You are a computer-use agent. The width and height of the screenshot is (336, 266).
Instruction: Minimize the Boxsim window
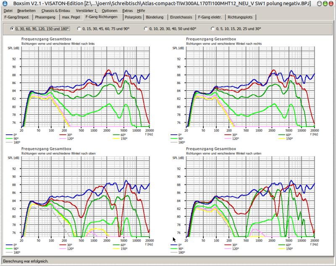tap(320, 3)
